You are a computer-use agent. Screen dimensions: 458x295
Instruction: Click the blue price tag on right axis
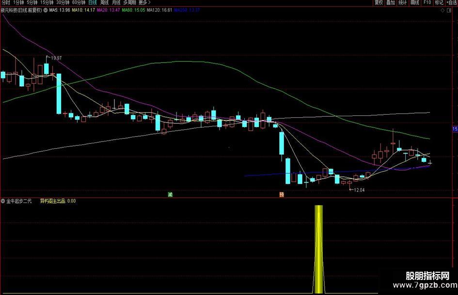point(455,129)
